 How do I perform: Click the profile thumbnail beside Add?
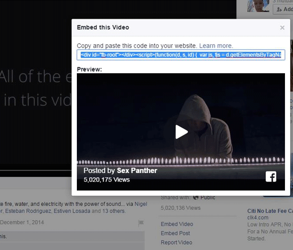pos(258,6)
